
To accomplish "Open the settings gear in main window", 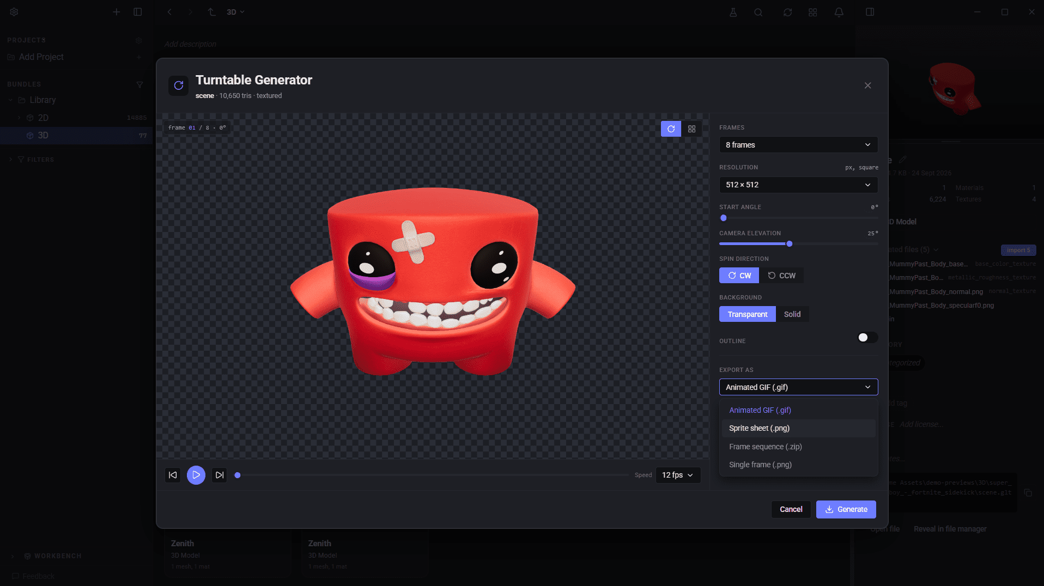I will (14, 12).
